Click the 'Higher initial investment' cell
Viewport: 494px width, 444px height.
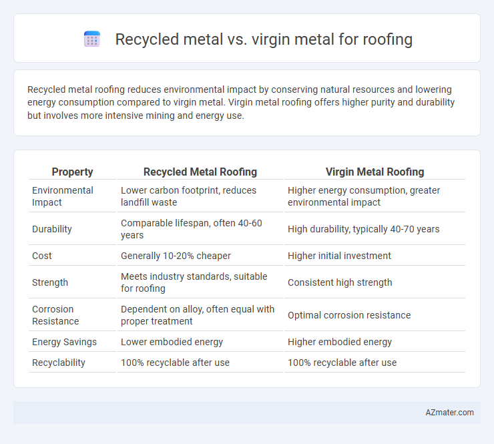pos(339,256)
